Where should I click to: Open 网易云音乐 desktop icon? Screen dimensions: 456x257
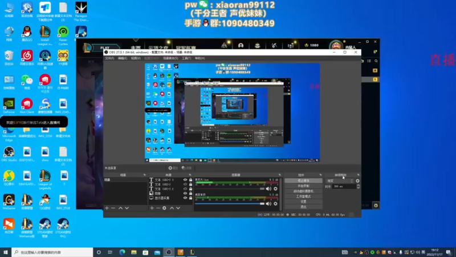click(27, 58)
